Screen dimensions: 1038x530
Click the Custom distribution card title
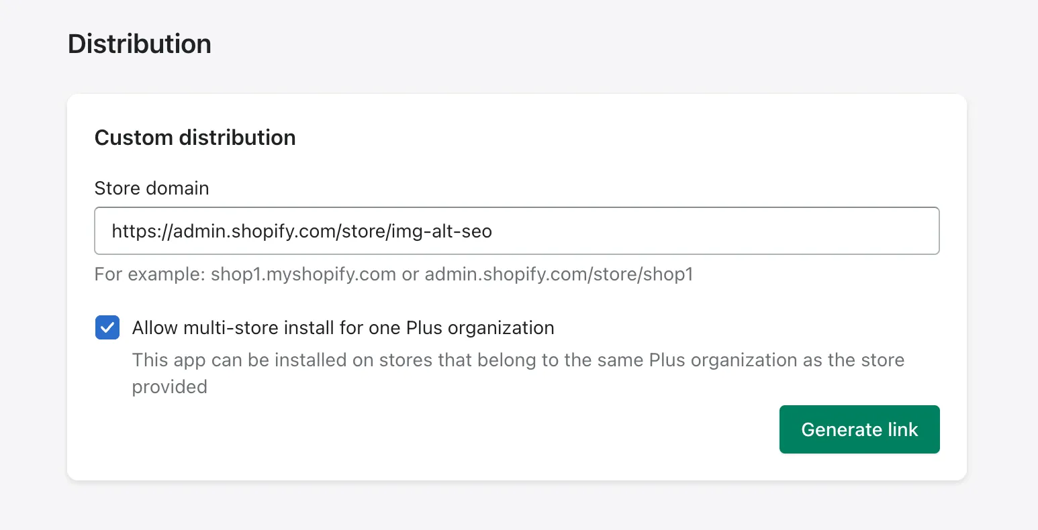[195, 138]
